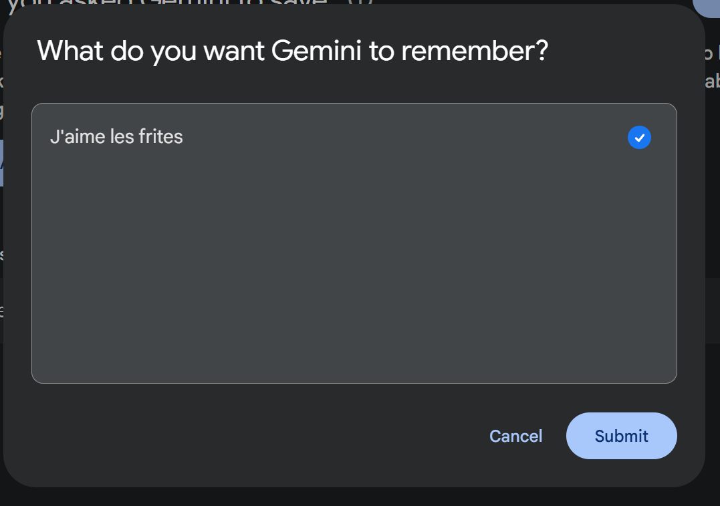Click the blank middle of the memory text box
Screen dimensions: 720x506
(354, 254)
